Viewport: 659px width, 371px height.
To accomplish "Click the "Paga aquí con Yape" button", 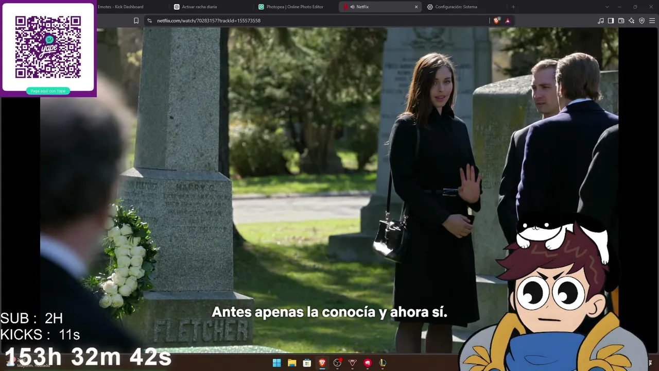I will click(48, 91).
